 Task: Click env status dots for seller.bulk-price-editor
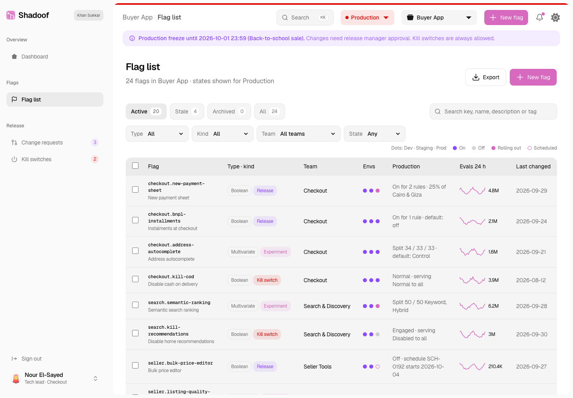(371, 367)
